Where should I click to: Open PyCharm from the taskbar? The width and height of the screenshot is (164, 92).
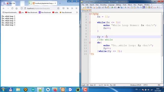pos(78,90)
